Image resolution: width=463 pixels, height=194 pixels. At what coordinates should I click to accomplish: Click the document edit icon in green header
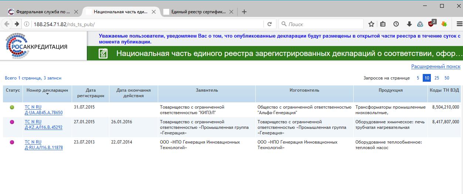(103, 54)
